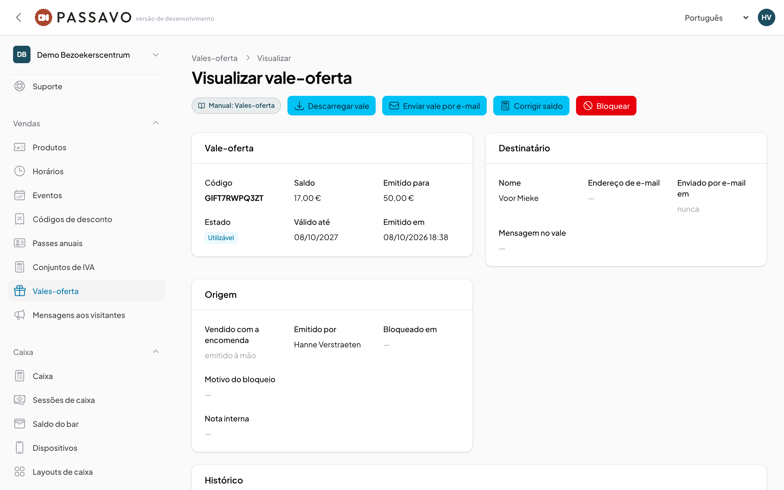This screenshot has height=490, width=784.
Task: Open the Produtos menu item
Action: coord(87,147)
